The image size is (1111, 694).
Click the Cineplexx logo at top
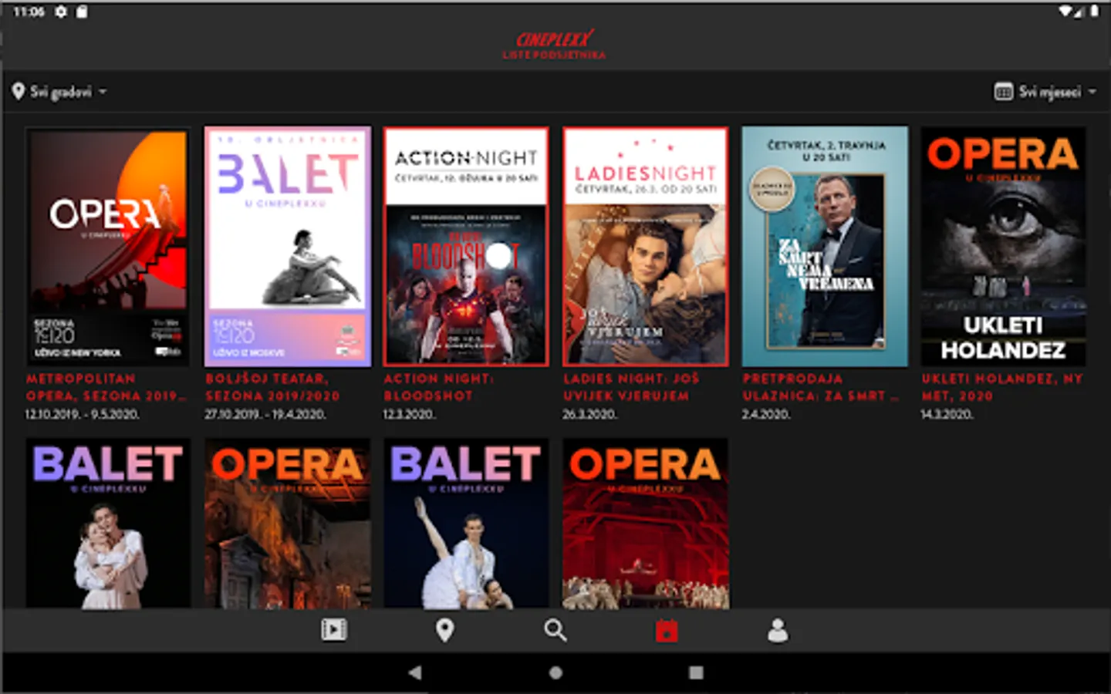coord(555,39)
